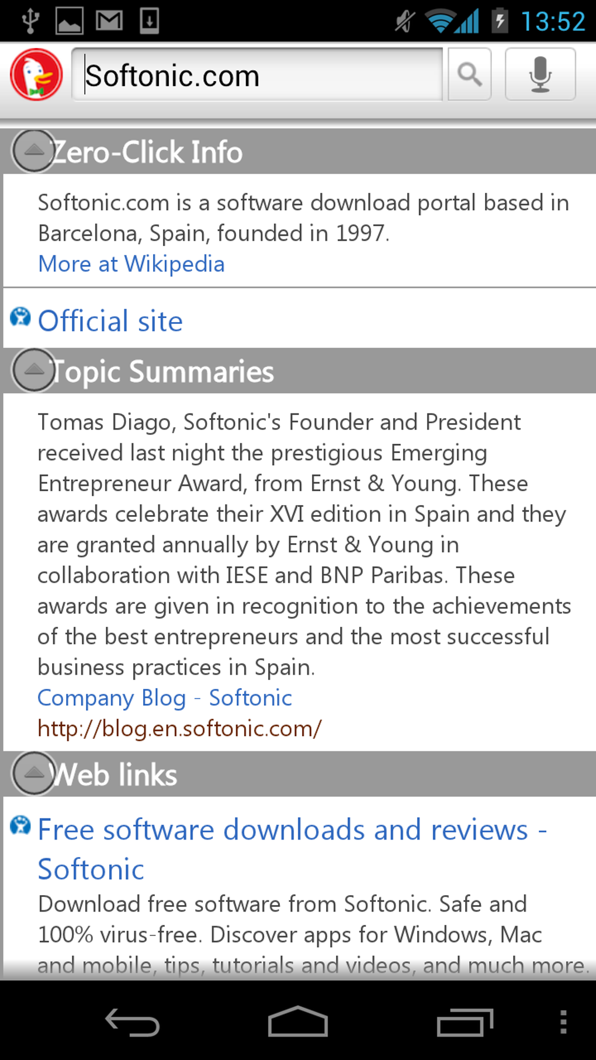Collapse the Zero-Click Info section
Screen dimensions: 596x1060
click(34, 151)
